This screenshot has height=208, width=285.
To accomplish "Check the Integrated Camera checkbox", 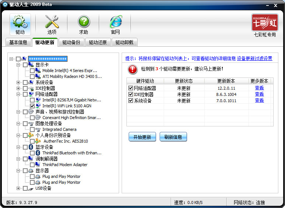I will pos(32,130).
